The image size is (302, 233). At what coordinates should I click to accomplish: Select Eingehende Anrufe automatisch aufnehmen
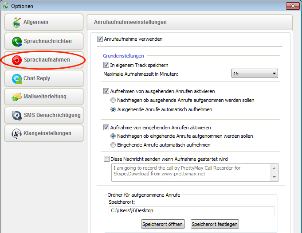pyautogui.click(x=113, y=145)
